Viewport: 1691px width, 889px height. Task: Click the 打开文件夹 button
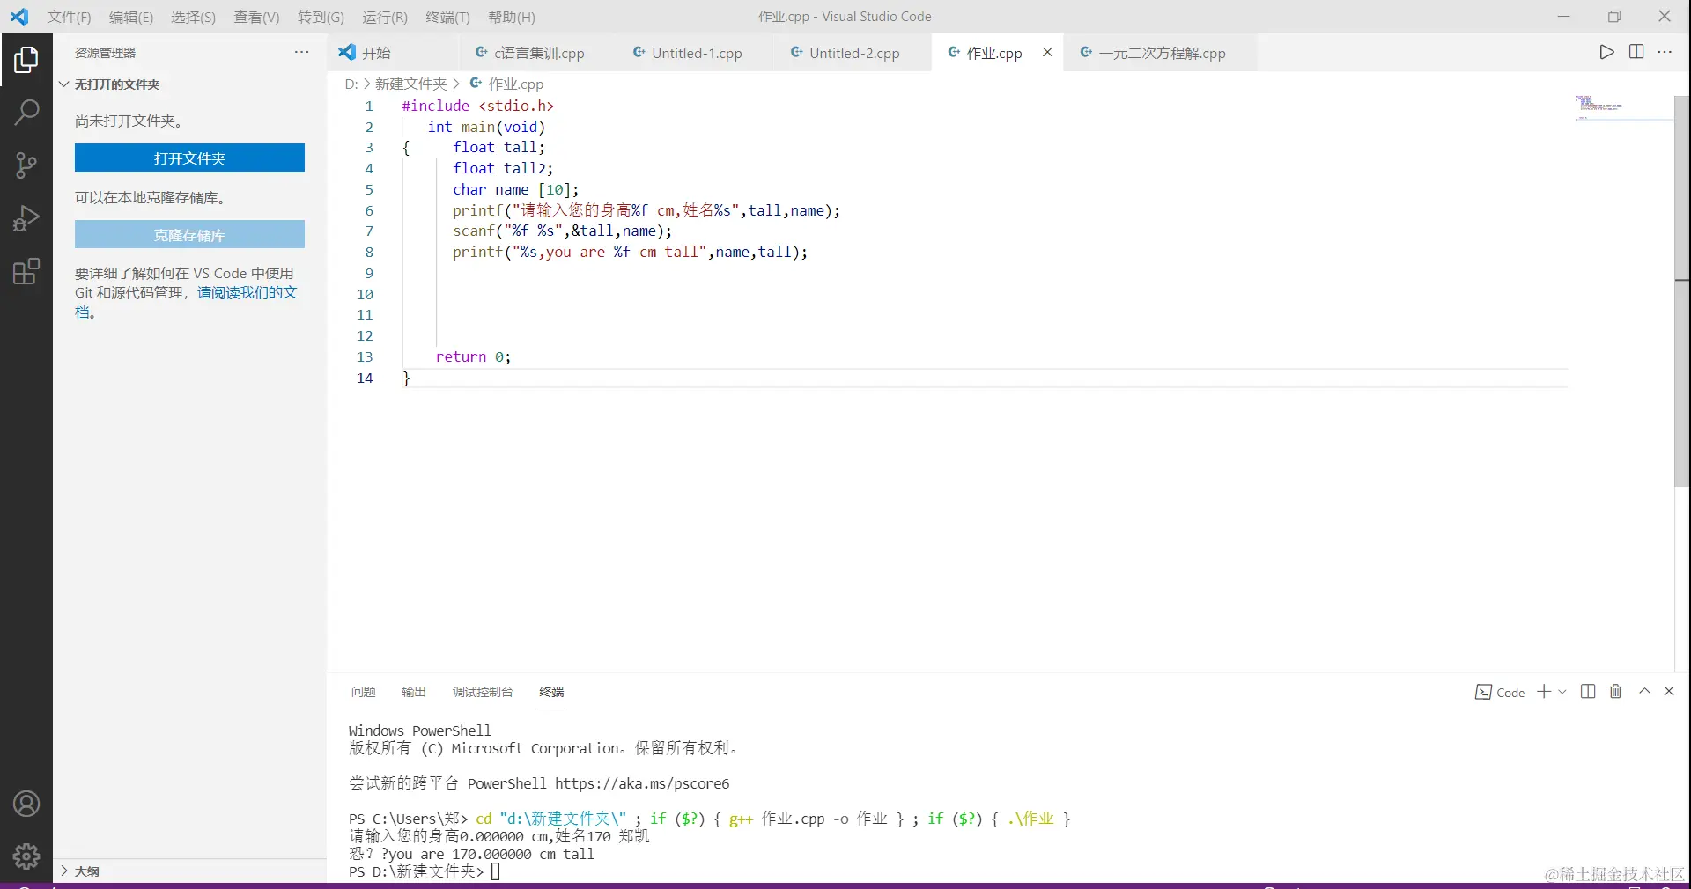click(x=189, y=158)
